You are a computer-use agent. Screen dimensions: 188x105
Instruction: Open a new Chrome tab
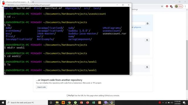click(x=33, y=2)
